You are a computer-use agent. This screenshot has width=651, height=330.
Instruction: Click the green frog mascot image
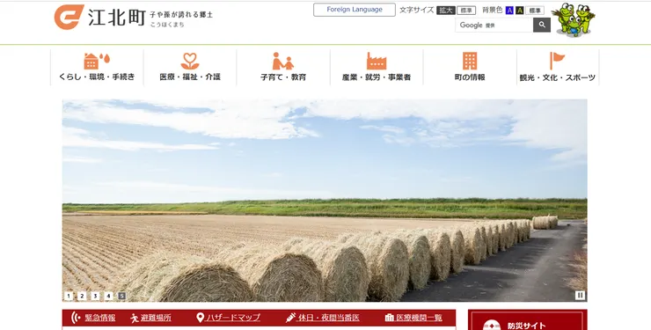tap(573, 19)
